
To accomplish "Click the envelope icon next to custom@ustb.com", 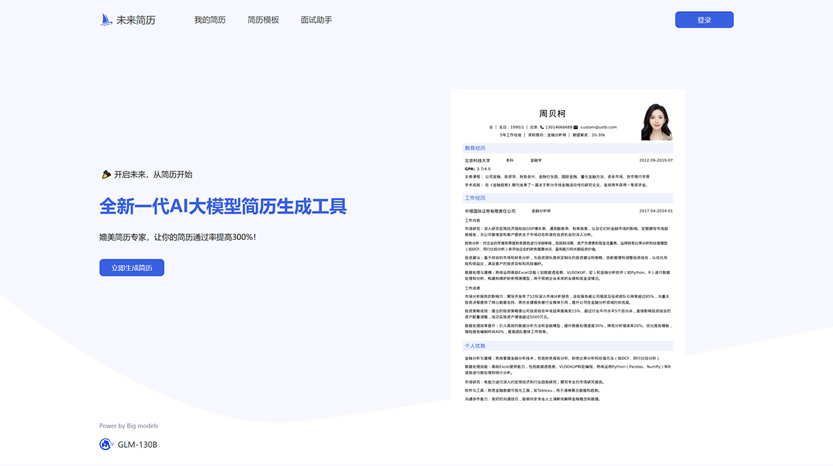I will point(575,128).
